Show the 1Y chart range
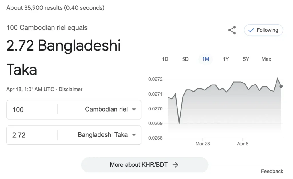Screen dimensions: 293x179 [x=226, y=59]
